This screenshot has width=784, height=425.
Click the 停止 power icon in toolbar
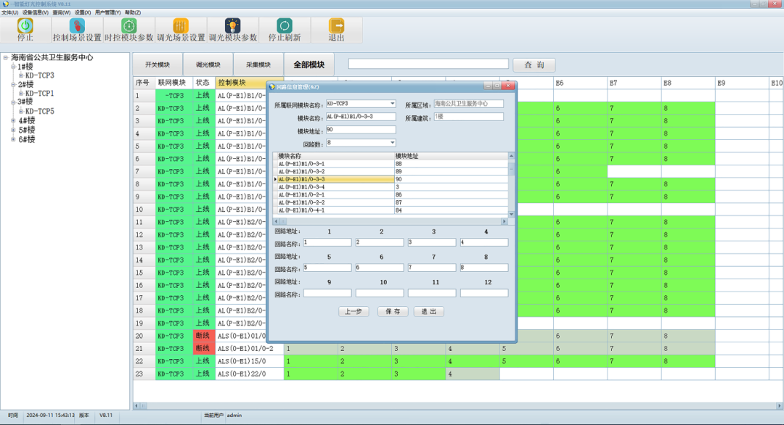[x=25, y=26]
